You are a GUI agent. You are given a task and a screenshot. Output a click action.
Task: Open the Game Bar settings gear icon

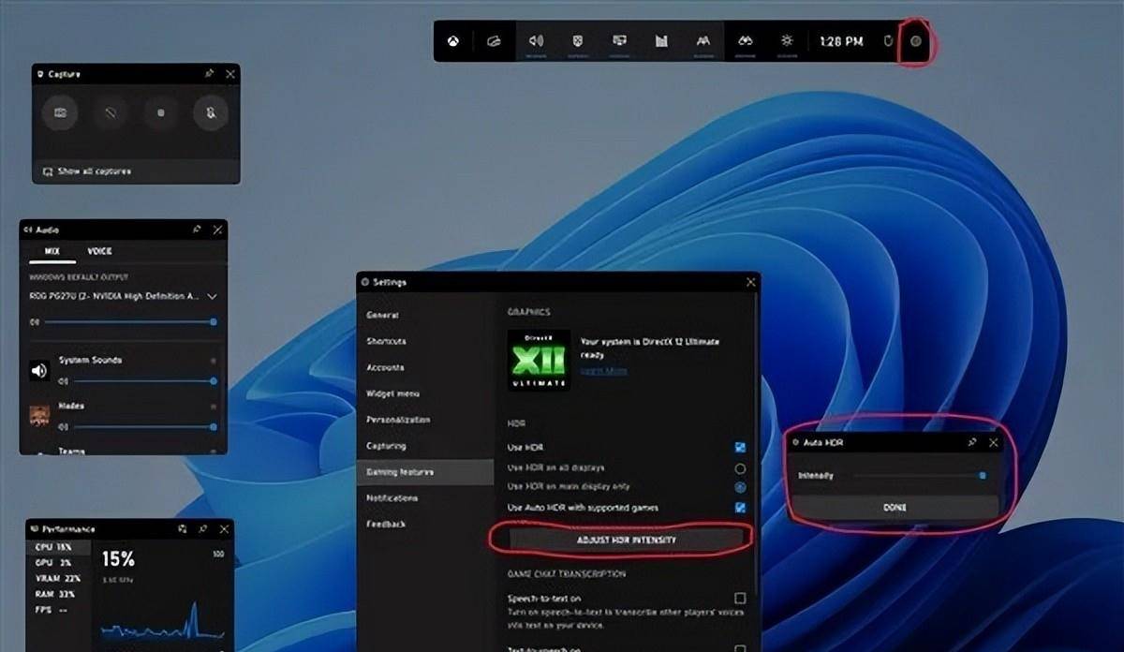pyautogui.click(x=916, y=41)
